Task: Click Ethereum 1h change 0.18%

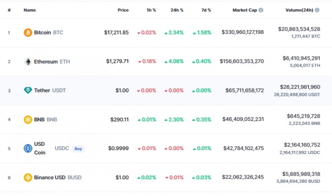Action: (x=147, y=61)
